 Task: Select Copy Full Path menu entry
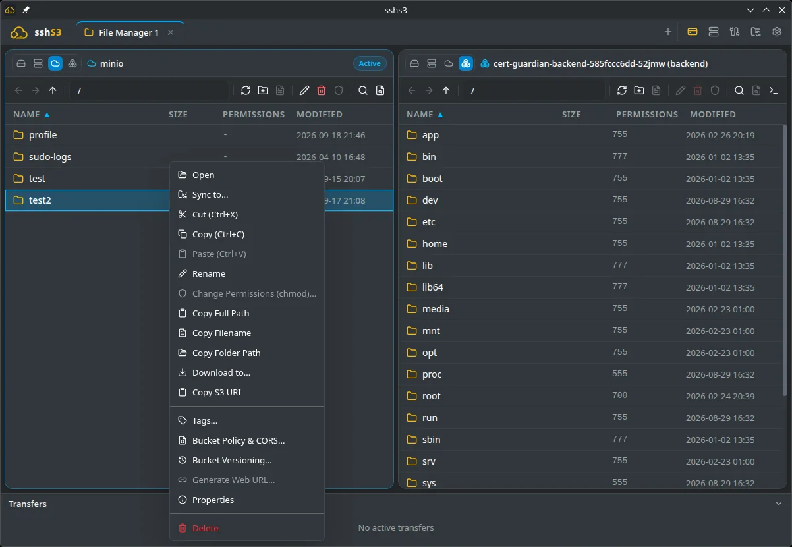(x=247, y=313)
